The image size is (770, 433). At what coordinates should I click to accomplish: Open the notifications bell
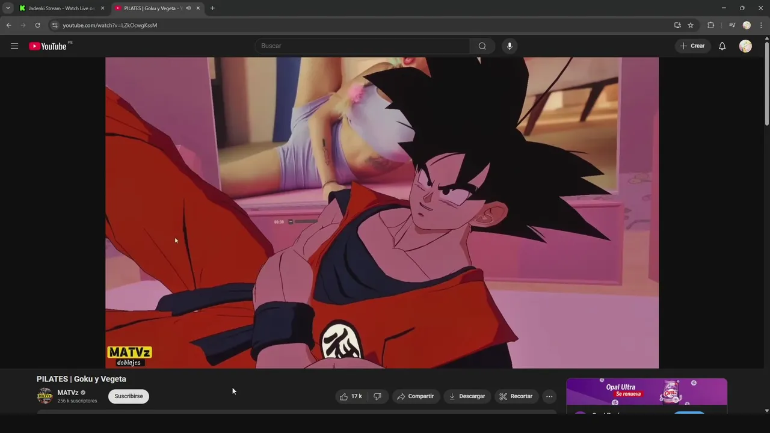[x=722, y=46]
